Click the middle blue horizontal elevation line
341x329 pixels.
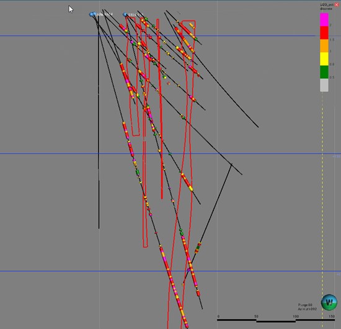[170, 153]
